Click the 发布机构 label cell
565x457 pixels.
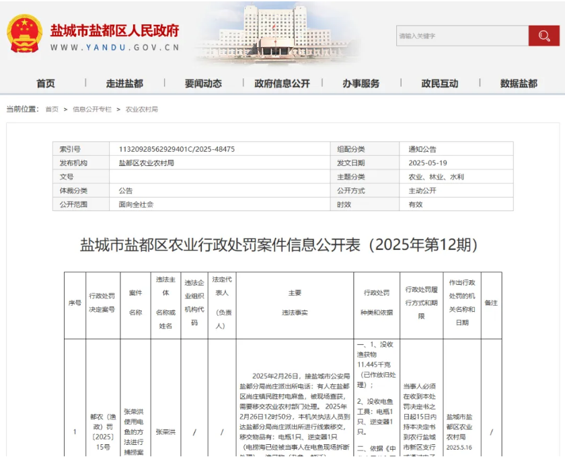[81, 163]
